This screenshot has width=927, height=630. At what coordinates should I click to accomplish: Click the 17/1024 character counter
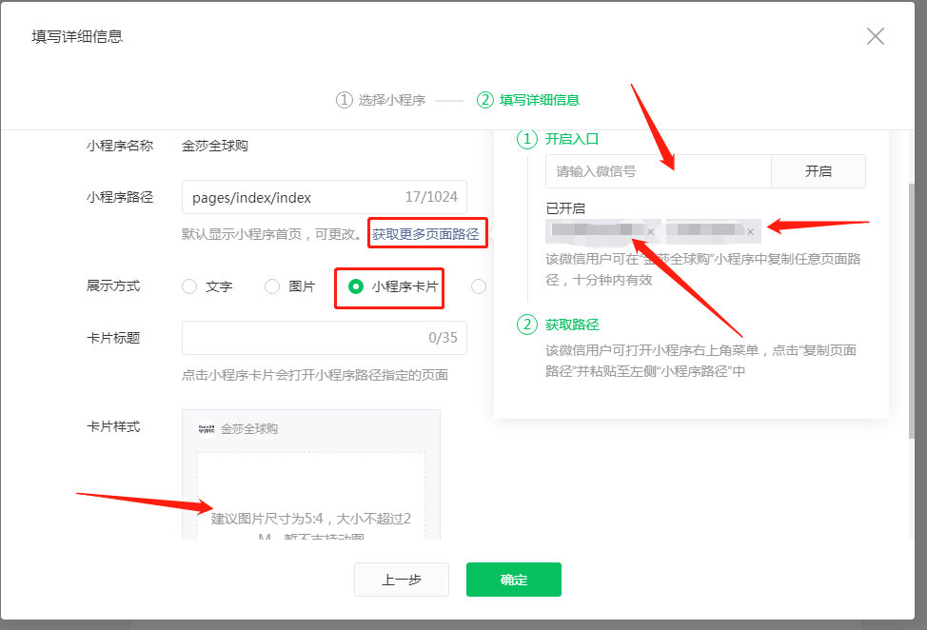pos(431,197)
